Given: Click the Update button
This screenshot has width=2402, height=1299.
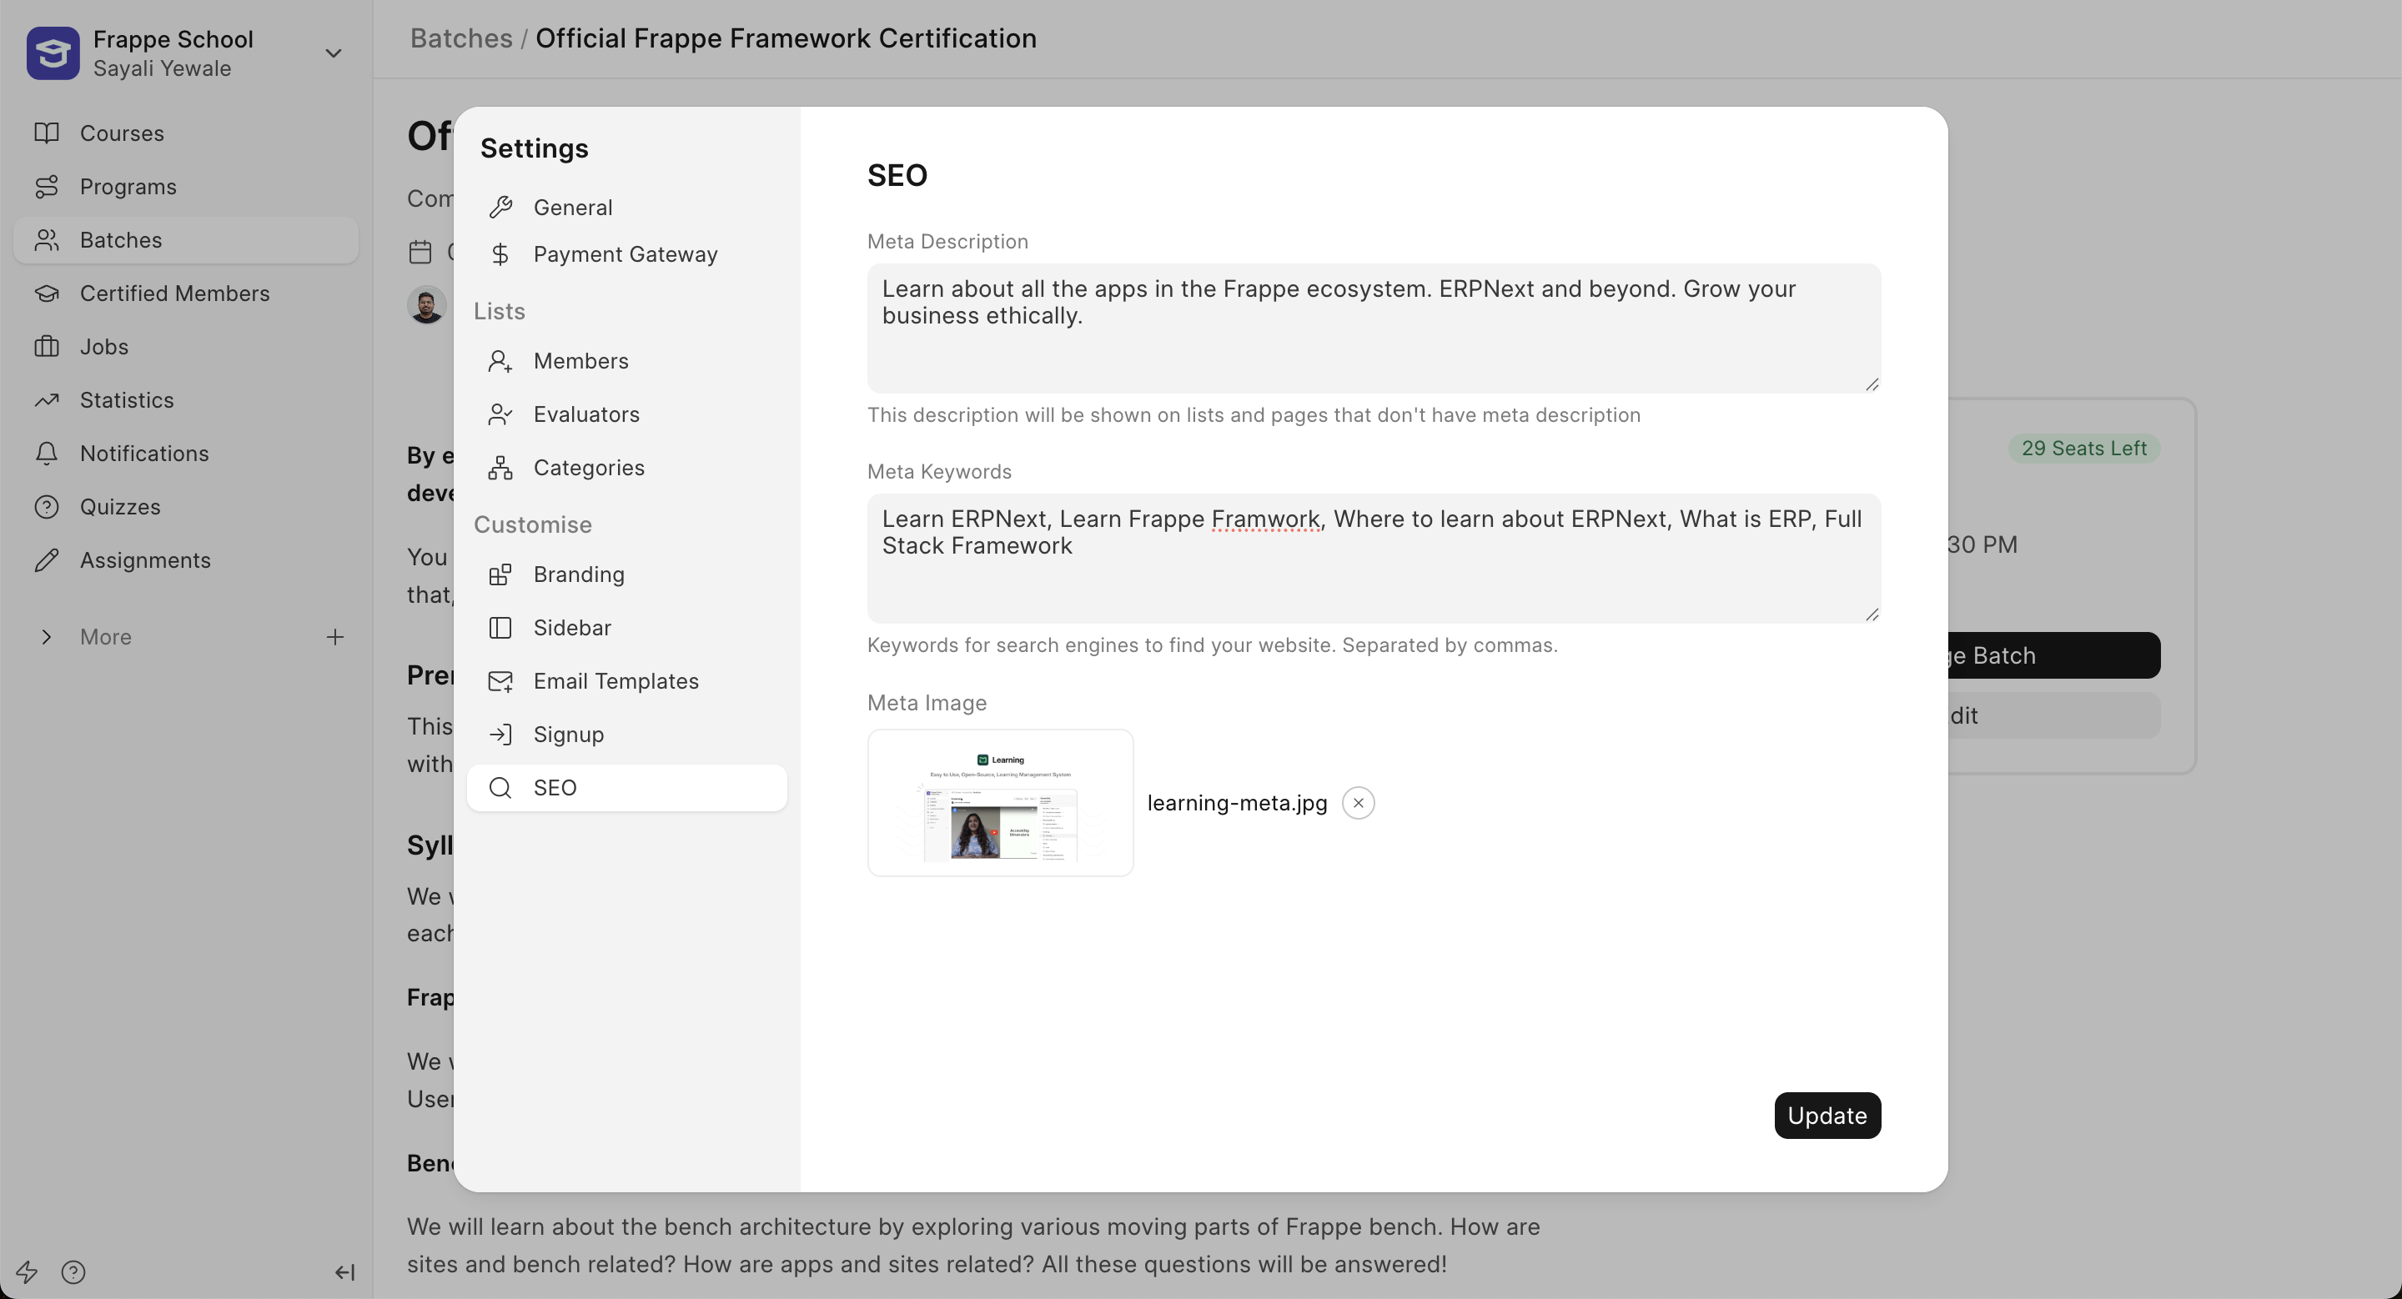Looking at the screenshot, I should pos(1827,1116).
